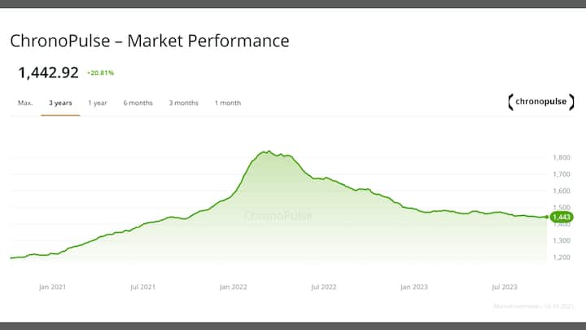This screenshot has width=586, height=330.
Task: Click the Jan 2023 axis label
Action: (x=413, y=287)
